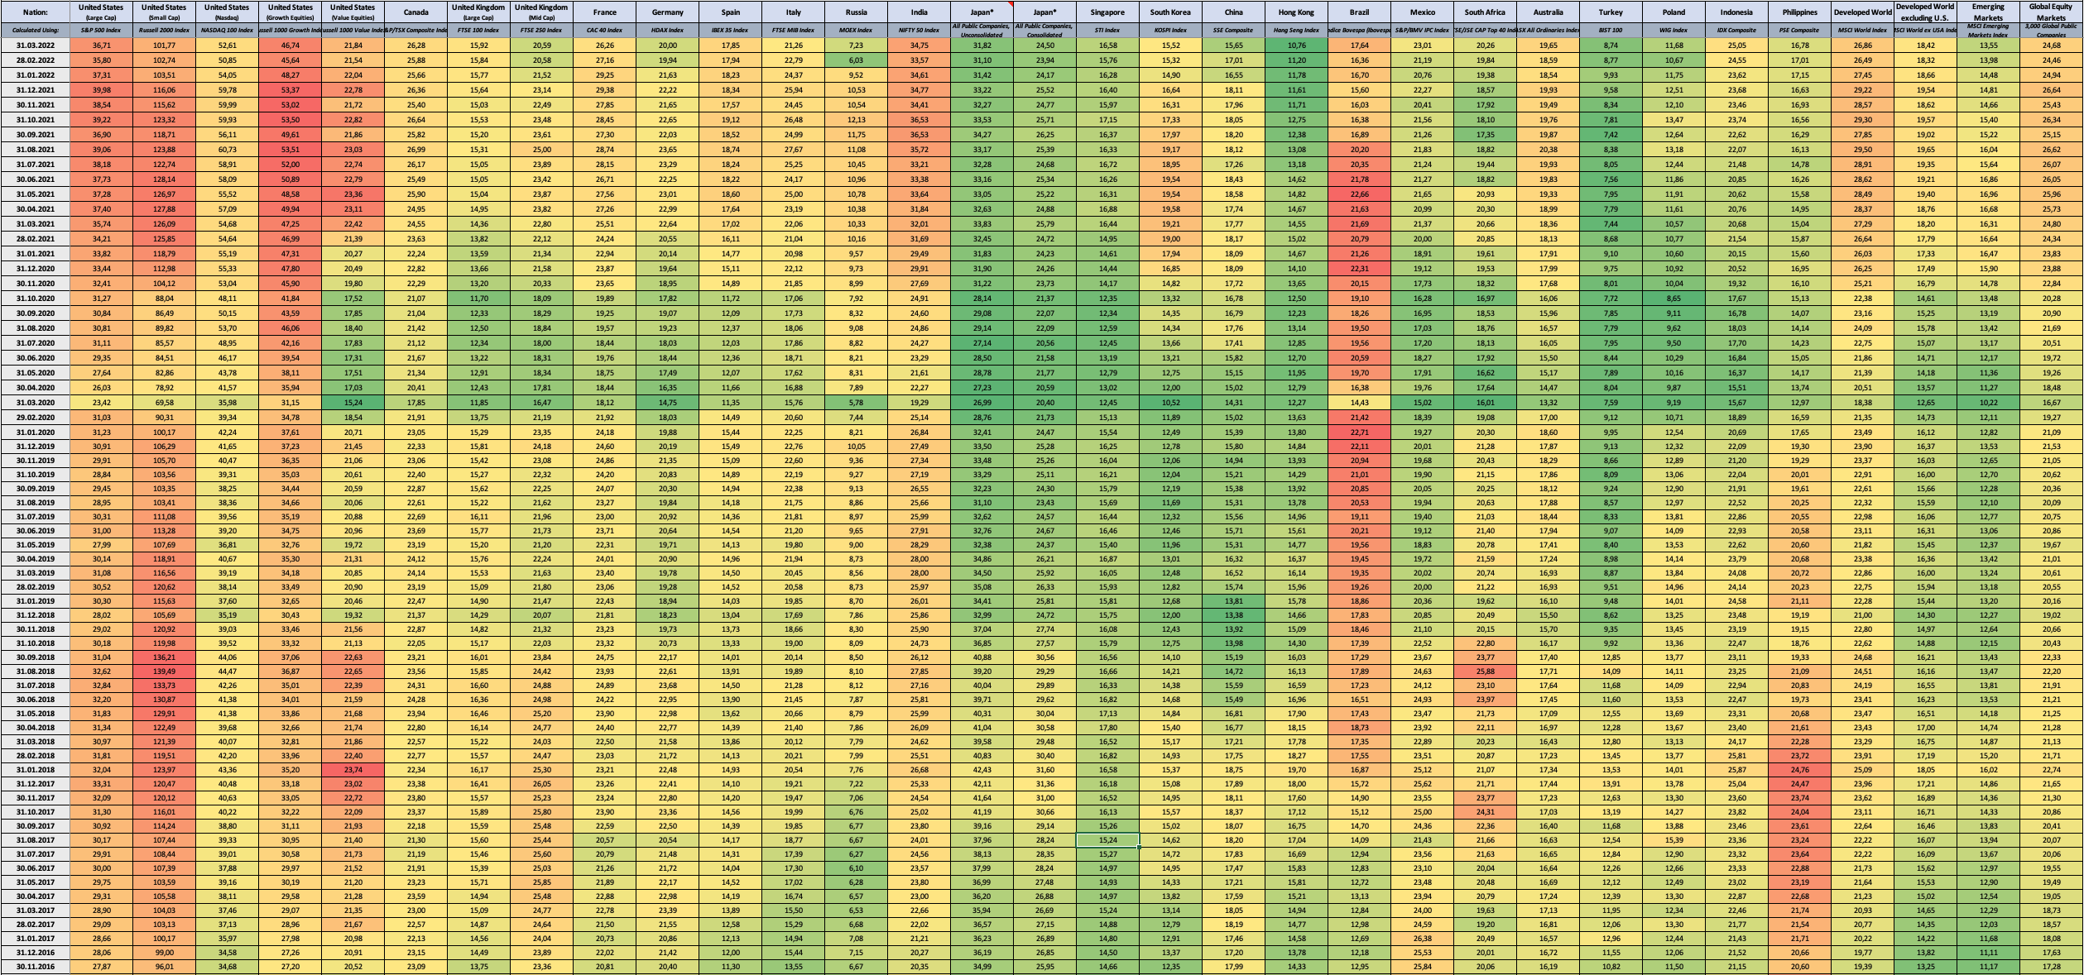The width and height of the screenshot is (2084, 975).
Task: Click the 30.11.2016 date cell
Action: pyautogui.click(x=35, y=967)
